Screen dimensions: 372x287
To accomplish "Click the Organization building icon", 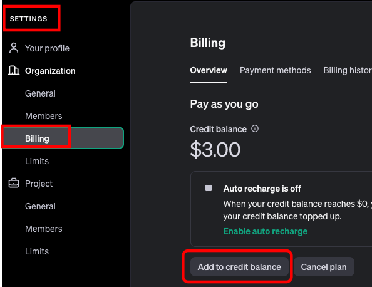I will coord(14,71).
